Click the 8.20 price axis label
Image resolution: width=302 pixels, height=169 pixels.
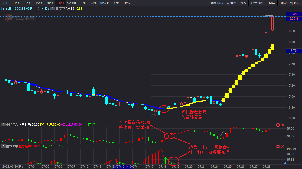pyautogui.click(x=292, y=31)
